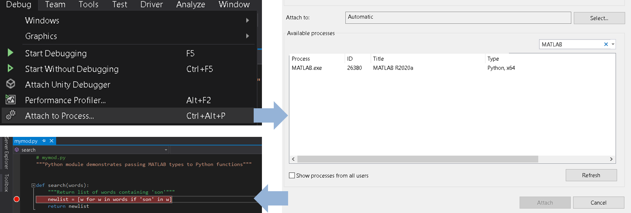
Task: Choose Attach to Process menu entry
Action: click(x=129, y=116)
